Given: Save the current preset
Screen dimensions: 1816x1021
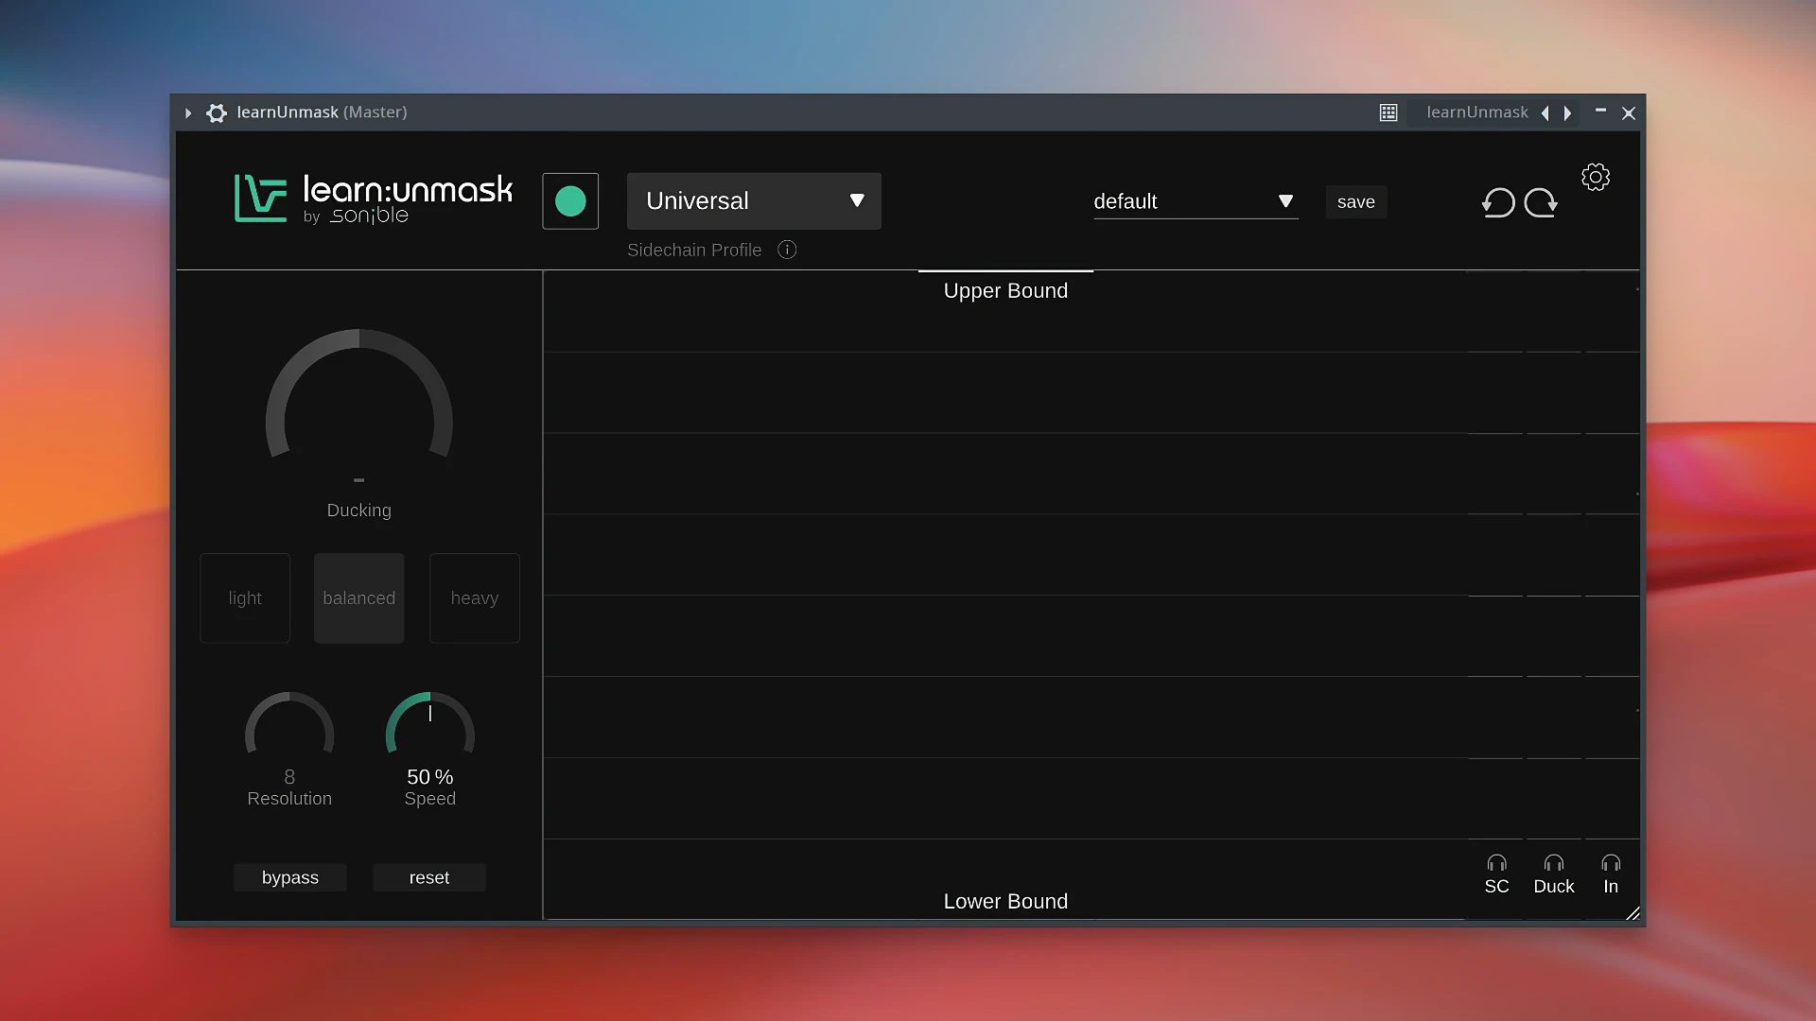Looking at the screenshot, I should tap(1355, 201).
